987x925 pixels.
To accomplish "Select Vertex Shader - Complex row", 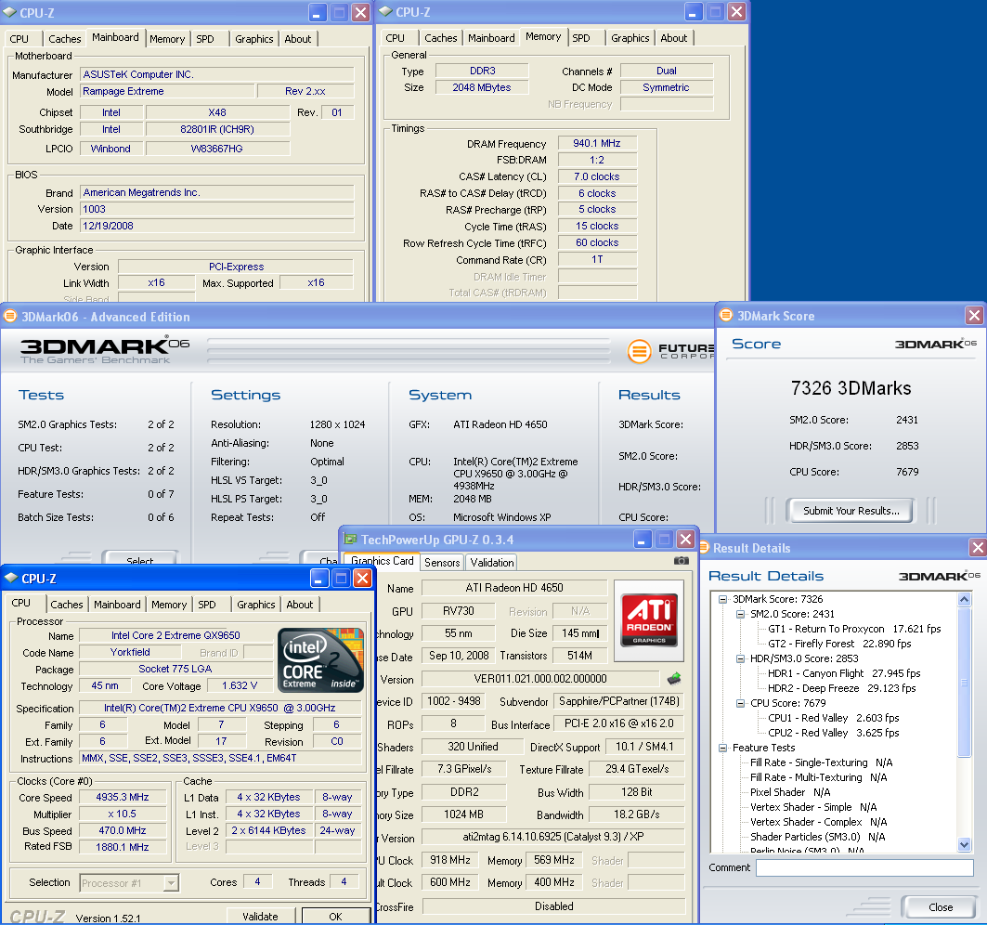I will click(818, 822).
